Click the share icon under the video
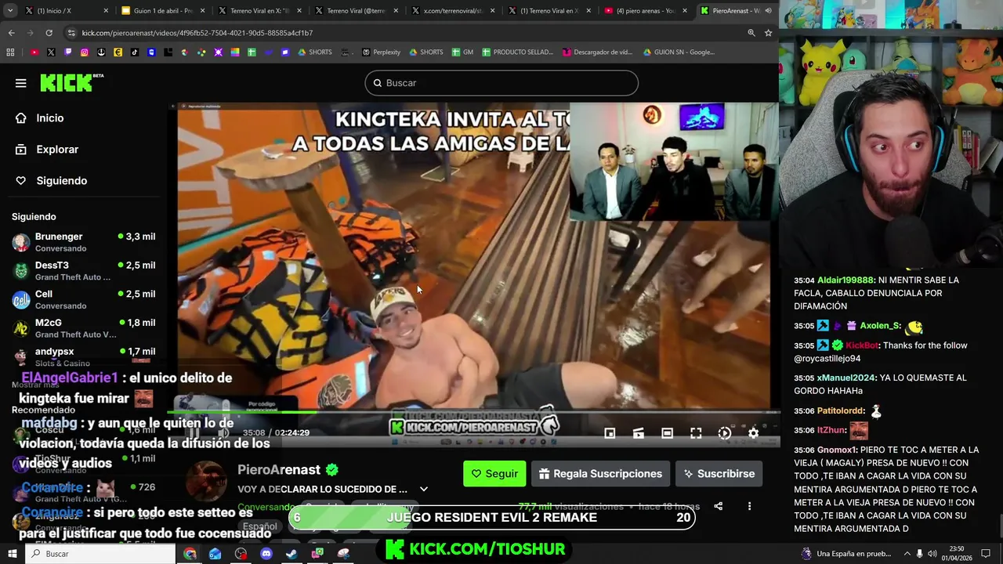 point(718,506)
